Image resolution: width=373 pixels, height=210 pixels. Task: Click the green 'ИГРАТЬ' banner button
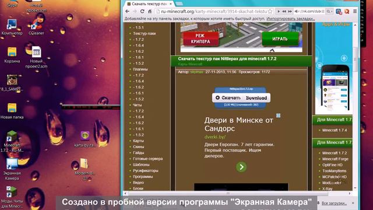(x=280, y=39)
